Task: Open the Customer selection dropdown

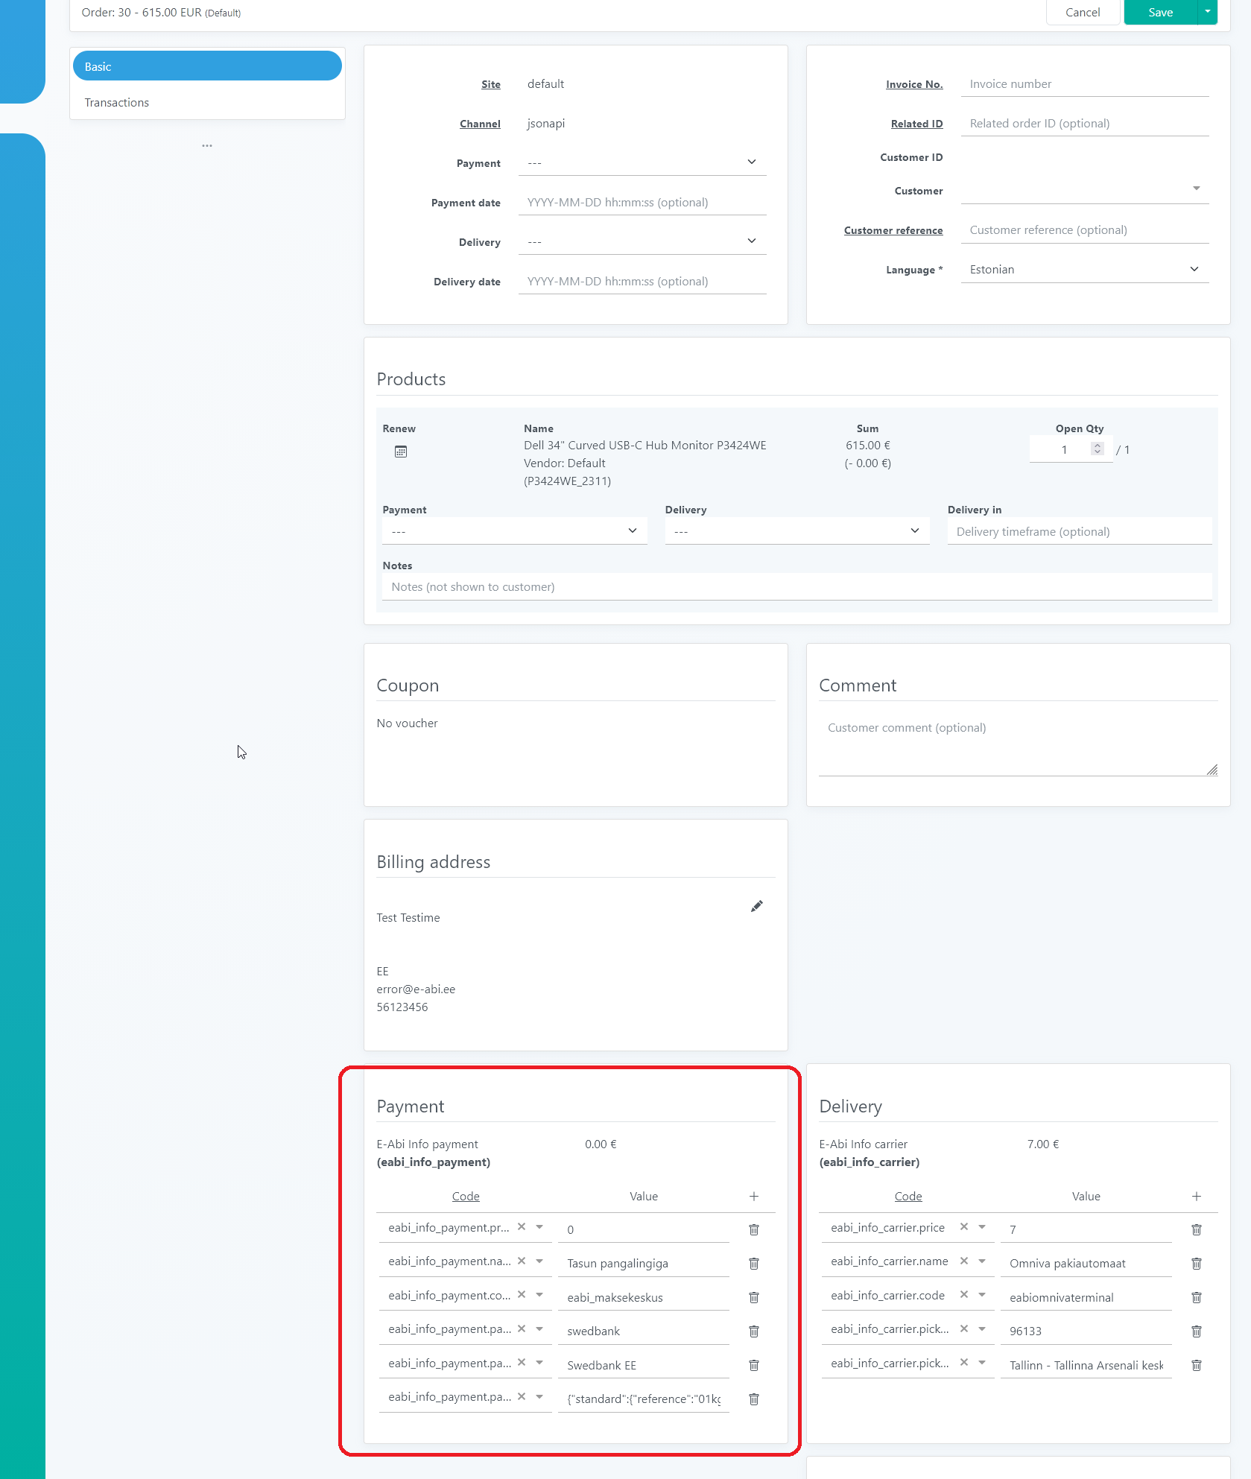Action: coord(1084,190)
